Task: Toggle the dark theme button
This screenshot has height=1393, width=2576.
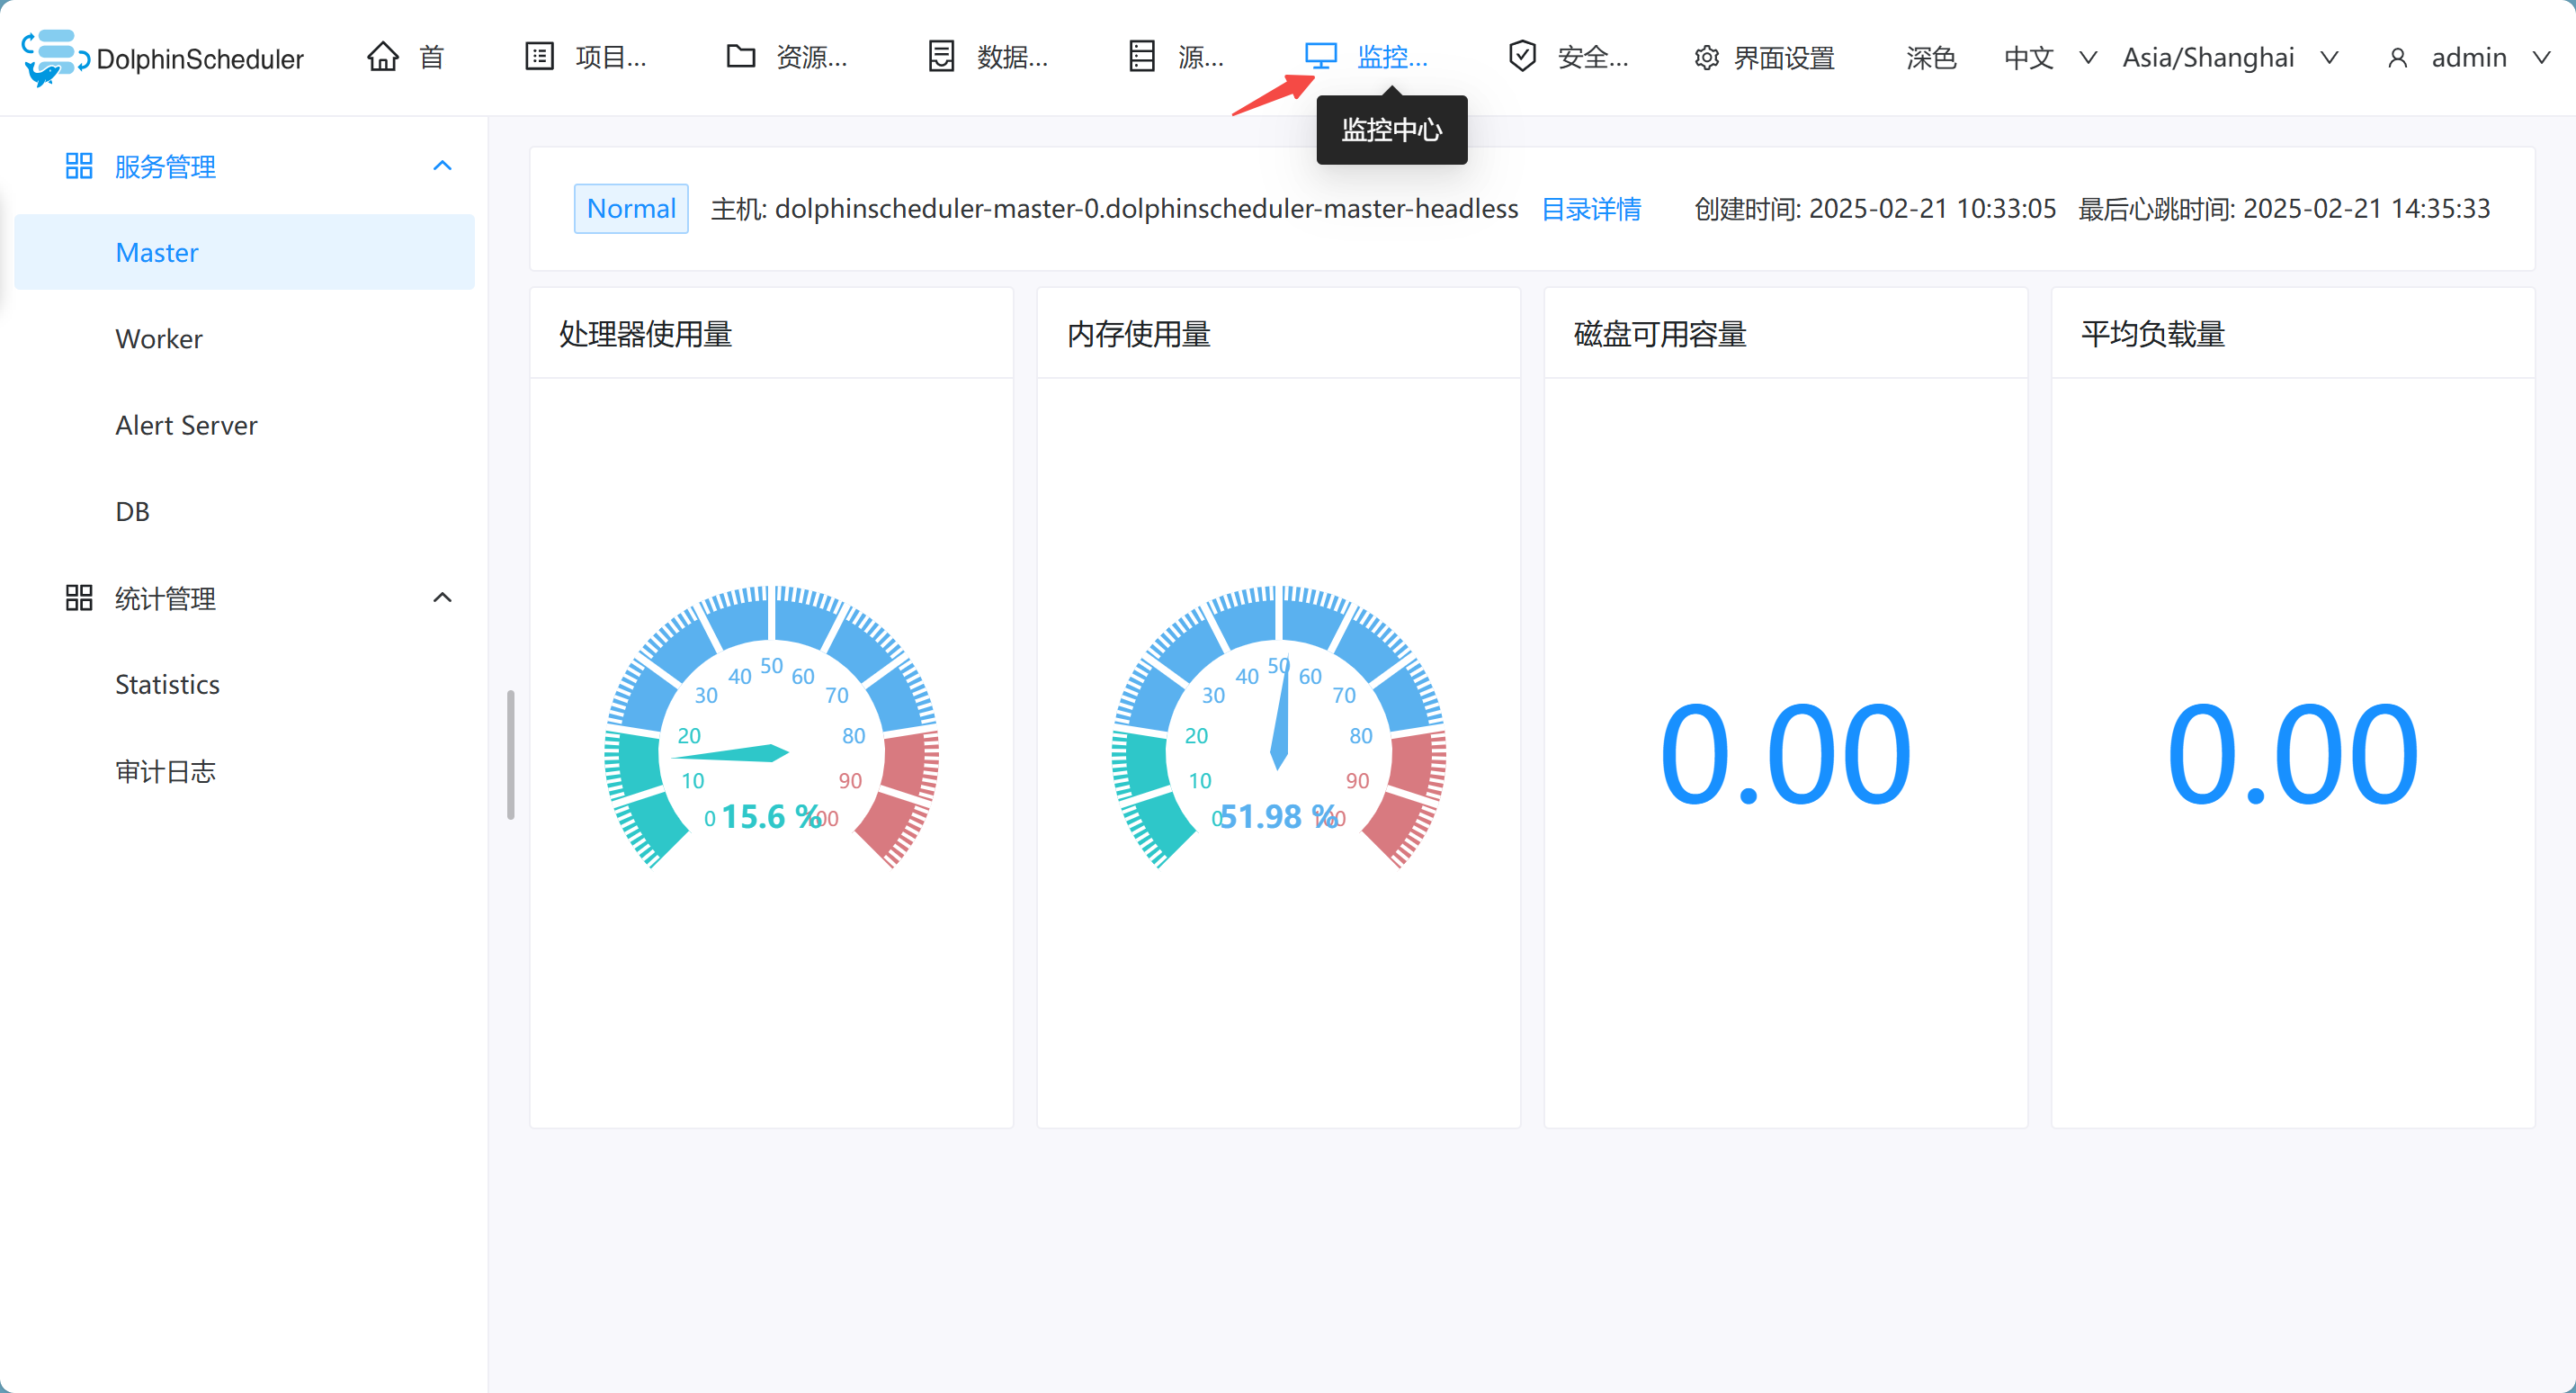Action: tap(1930, 58)
